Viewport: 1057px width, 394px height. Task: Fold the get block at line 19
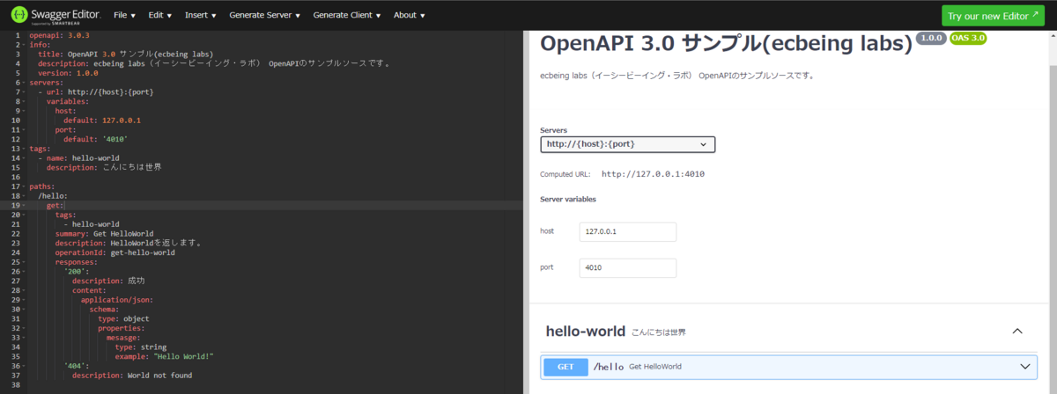click(x=24, y=205)
